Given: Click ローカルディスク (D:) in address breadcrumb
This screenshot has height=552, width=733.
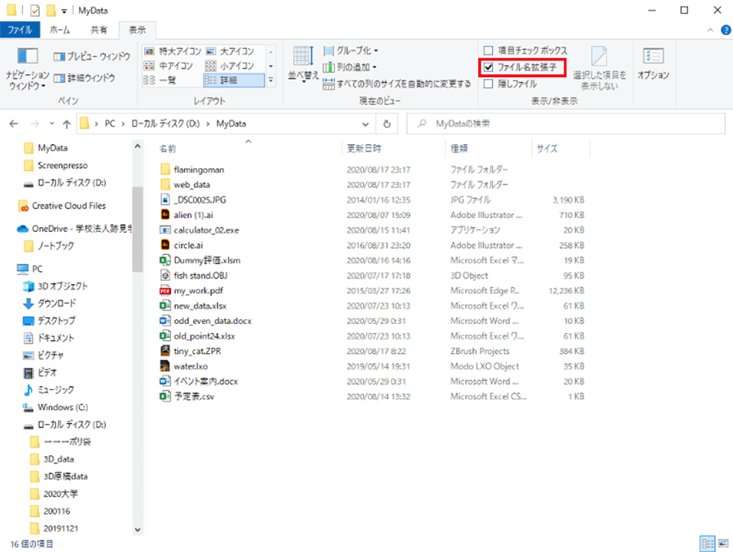Looking at the screenshot, I should [165, 124].
